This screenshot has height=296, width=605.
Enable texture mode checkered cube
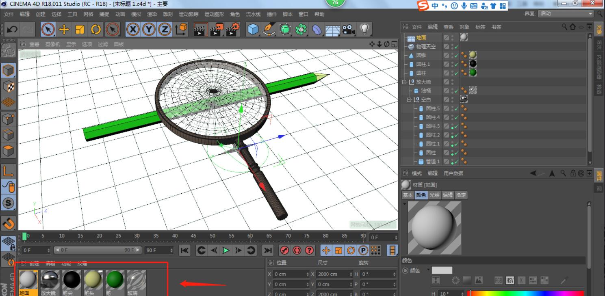point(9,87)
